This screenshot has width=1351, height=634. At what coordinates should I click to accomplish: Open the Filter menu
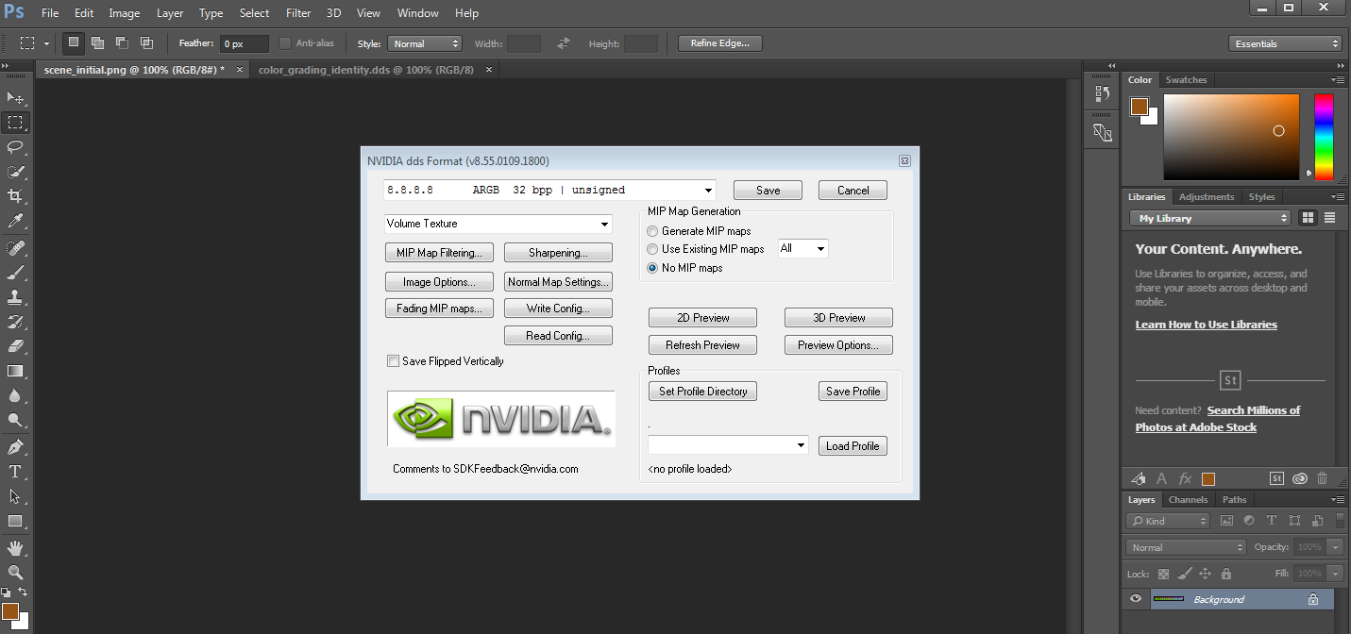[x=298, y=12]
